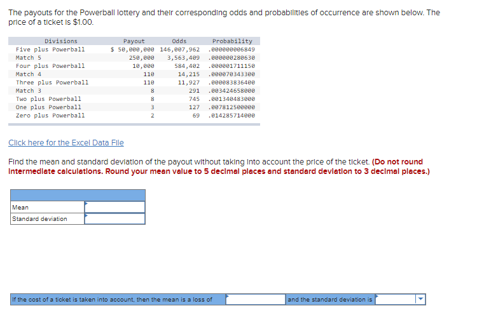Viewport: 477px width, 320px height.
Task: Click the red rounding instructions text
Action: (x=219, y=167)
